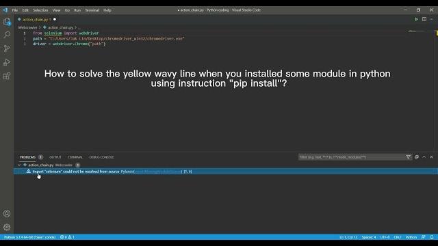Switch to the Terminal tab
This screenshot has height=246, width=438.
tap(75, 157)
